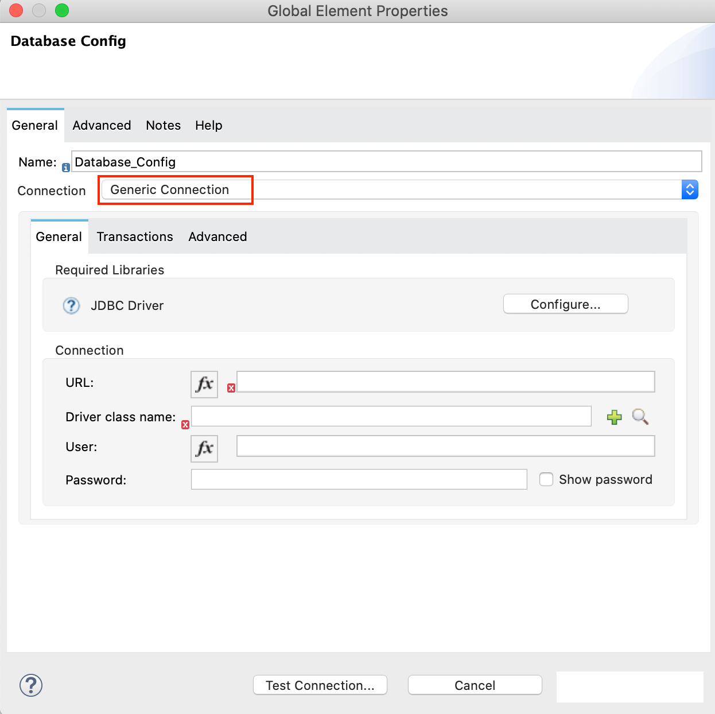Image resolution: width=715 pixels, height=714 pixels.
Task: Click the Cancel button
Action: point(475,685)
